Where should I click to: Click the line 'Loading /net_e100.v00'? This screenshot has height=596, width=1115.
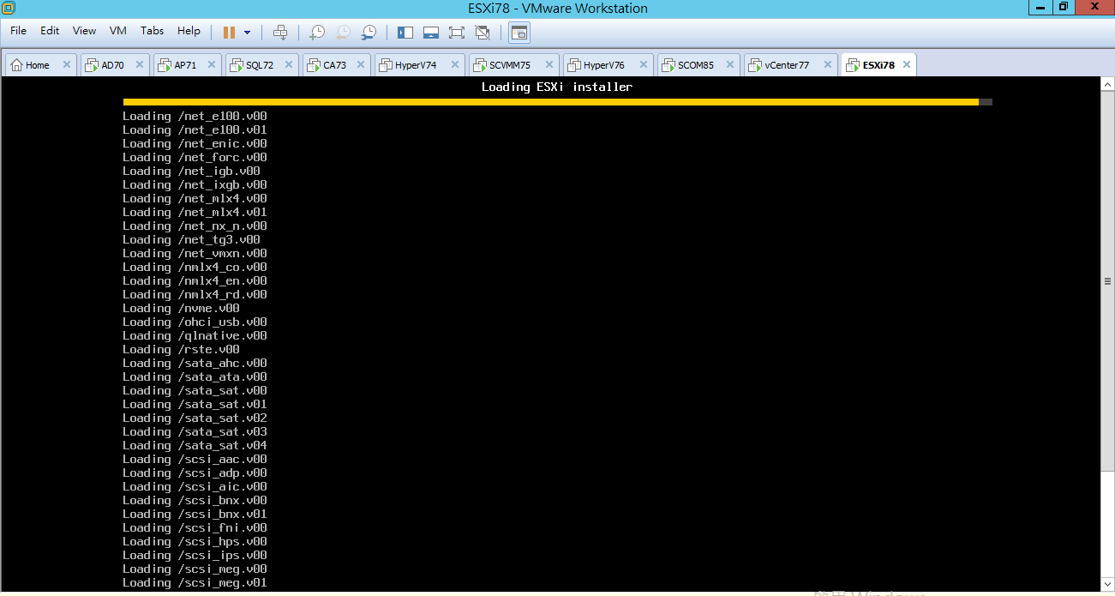(195, 116)
